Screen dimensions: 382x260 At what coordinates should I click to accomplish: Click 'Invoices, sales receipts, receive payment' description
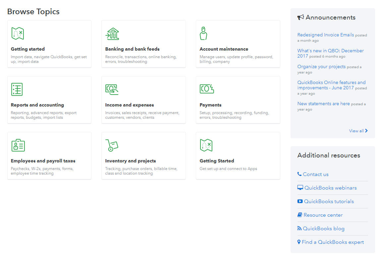142,115
